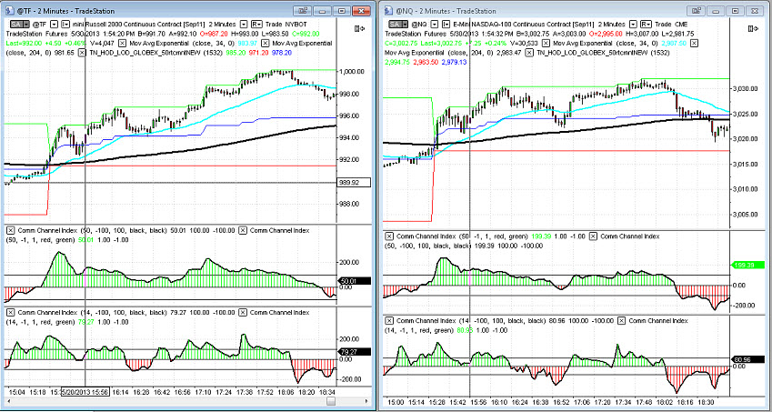The height and width of the screenshot is (412, 772).
Task: Toggle Mov Avg Exponential (close, 204, 0) box in @NQ
Action: pos(694,44)
